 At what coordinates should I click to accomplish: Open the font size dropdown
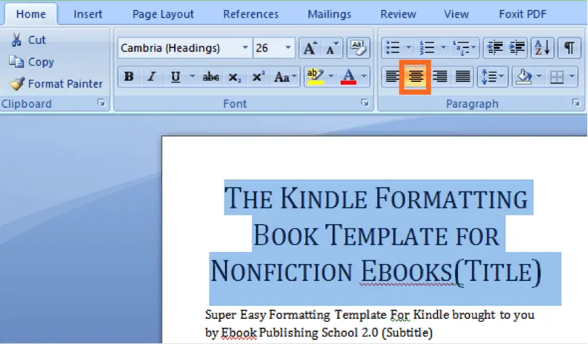tap(288, 48)
